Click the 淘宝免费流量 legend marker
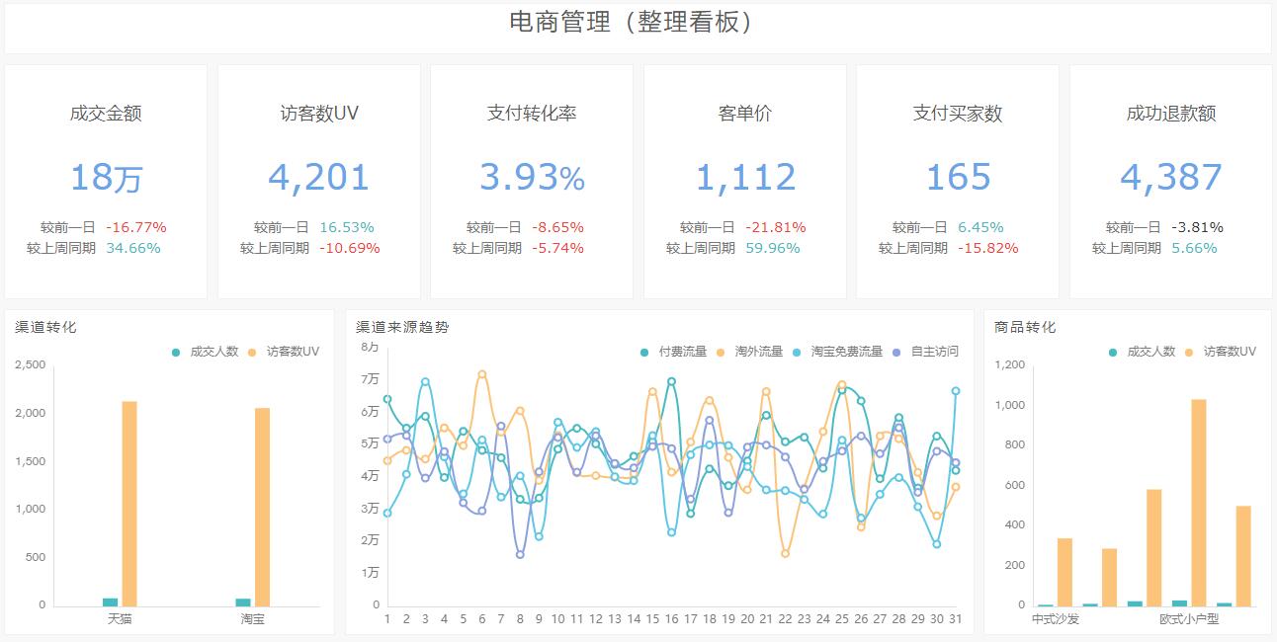 (797, 351)
